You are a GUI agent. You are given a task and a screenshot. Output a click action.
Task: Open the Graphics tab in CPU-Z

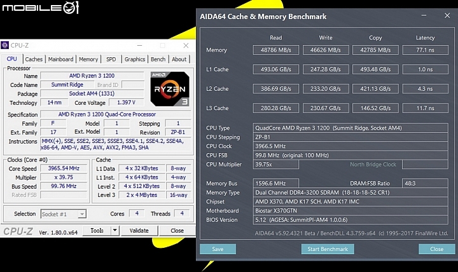[x=135, y=59]
